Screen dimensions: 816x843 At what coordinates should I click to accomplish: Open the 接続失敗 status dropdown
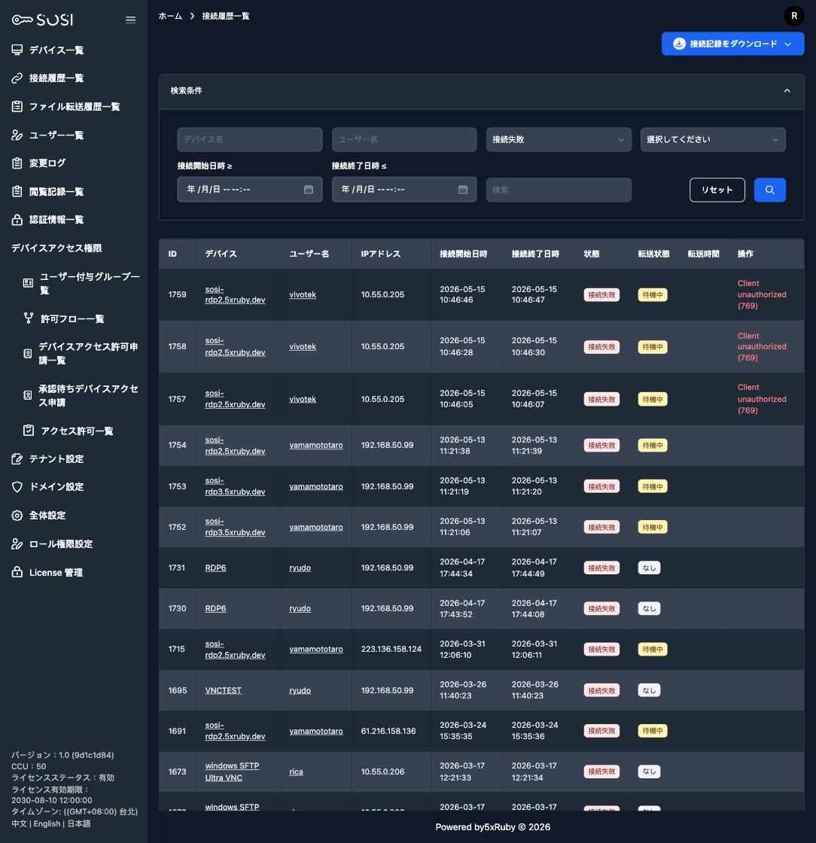coord(559,139)
